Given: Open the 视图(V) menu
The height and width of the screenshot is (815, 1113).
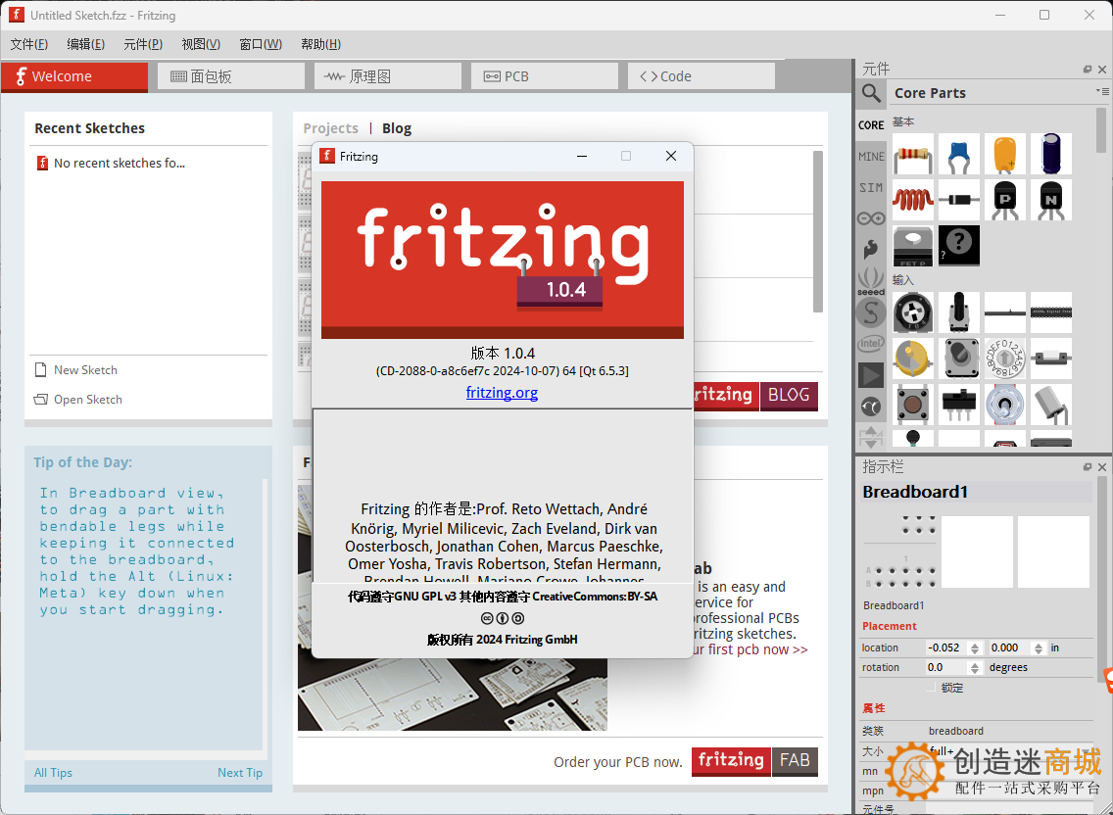Looking at the screenshot, I should pyautogui.click(x=201, y=44).
